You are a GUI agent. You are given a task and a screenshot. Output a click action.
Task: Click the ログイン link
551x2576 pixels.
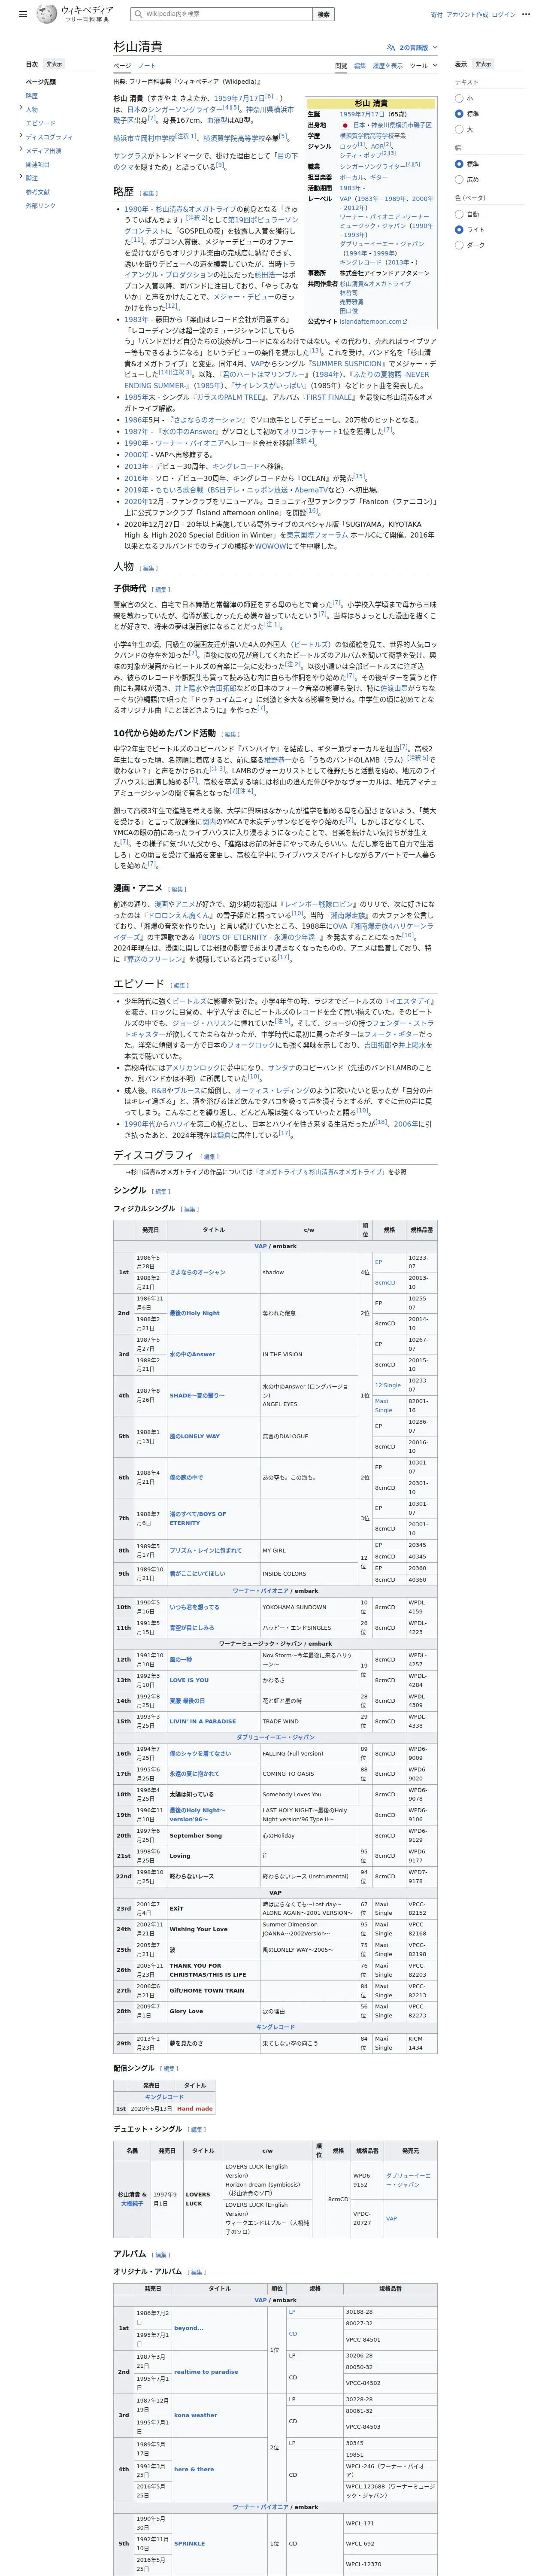tap(503, 15)
